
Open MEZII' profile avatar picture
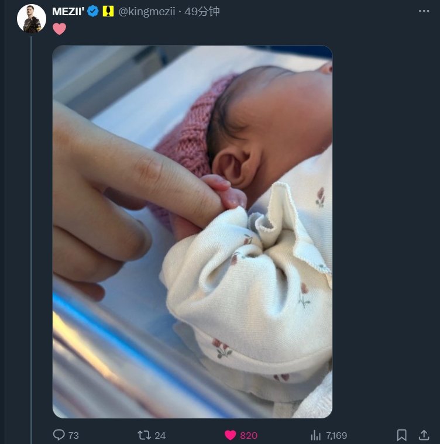(x=32, y=19)
